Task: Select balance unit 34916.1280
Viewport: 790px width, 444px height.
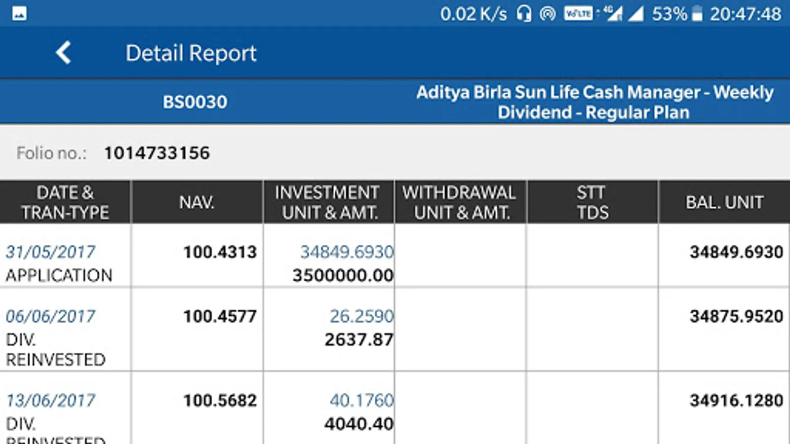Action: pyautogui.click(x=736, y=401)
